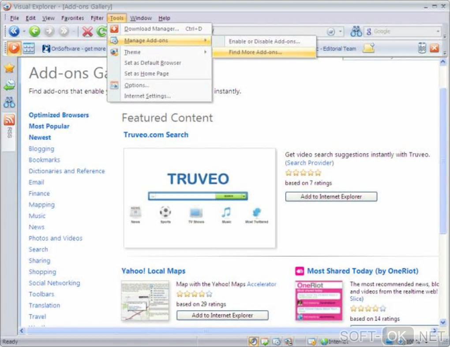
Task: Open the File menu
Action: 15,18
